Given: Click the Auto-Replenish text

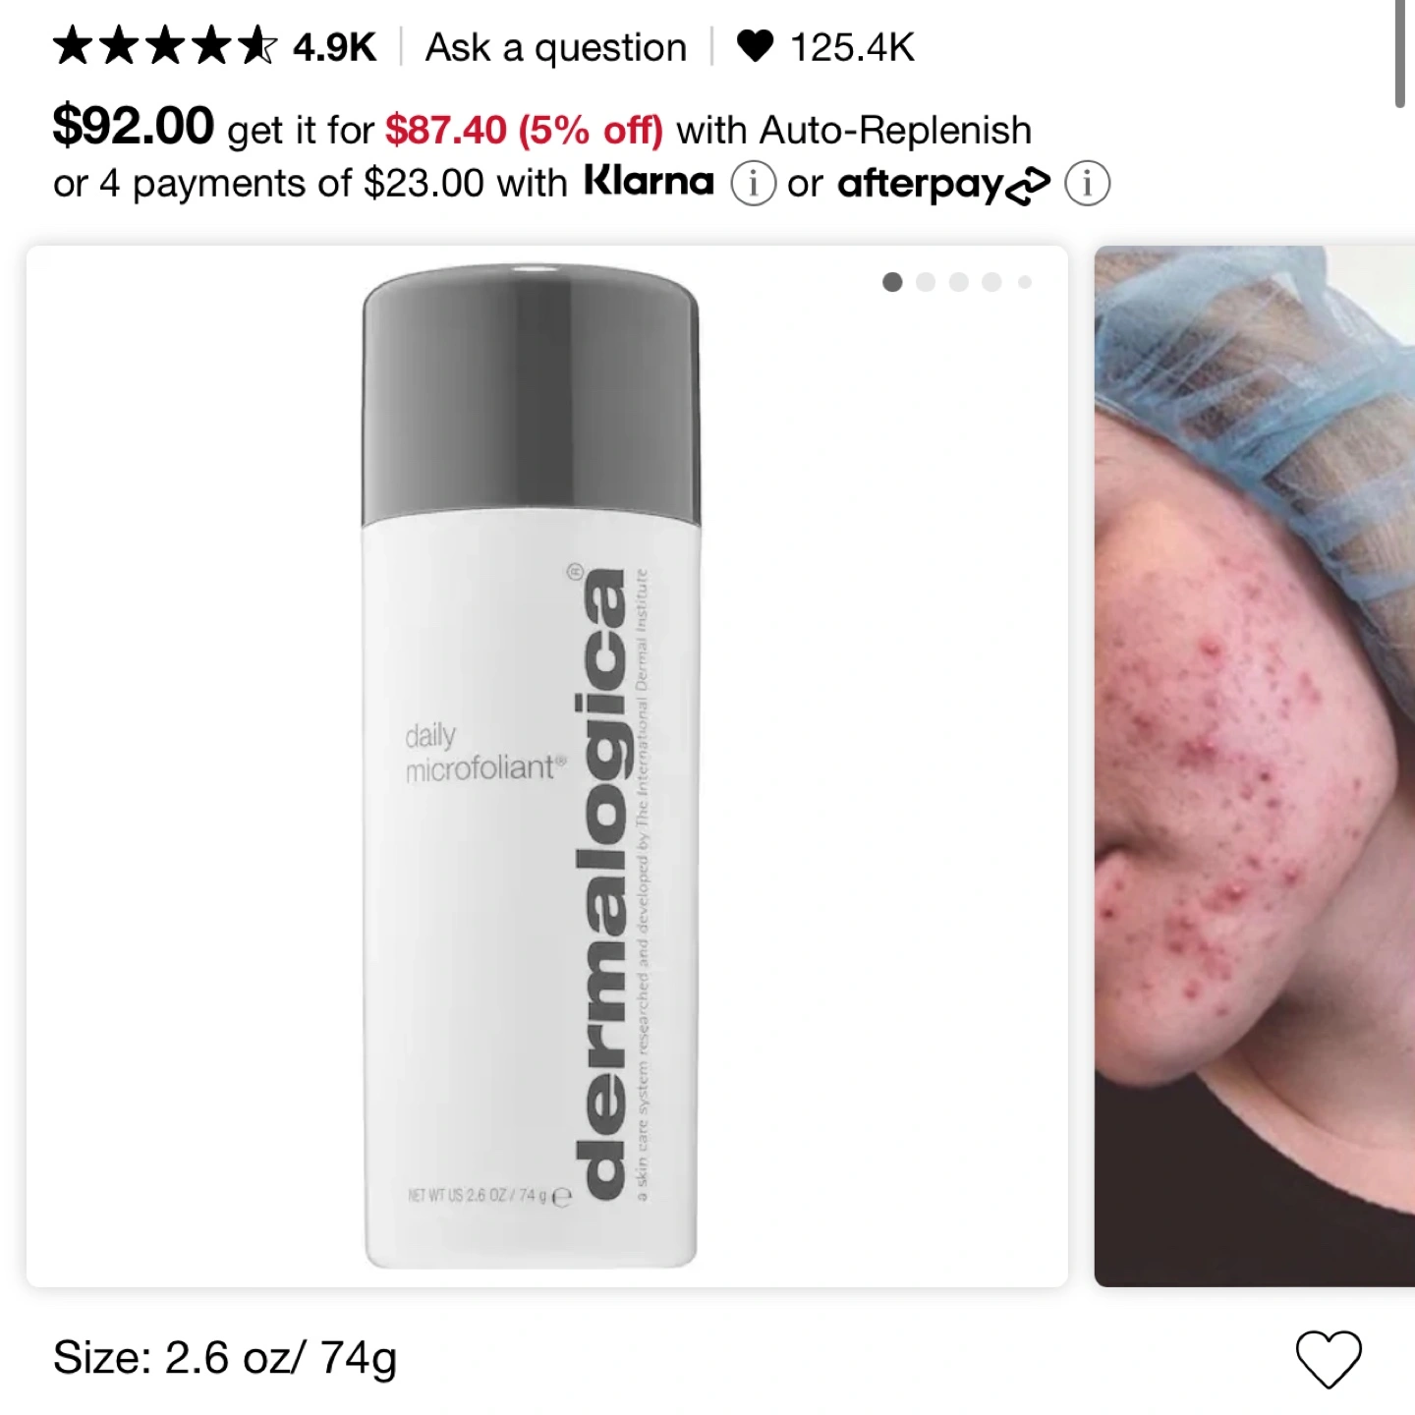Looking at the screenshot, I should [x=895, y=130].
